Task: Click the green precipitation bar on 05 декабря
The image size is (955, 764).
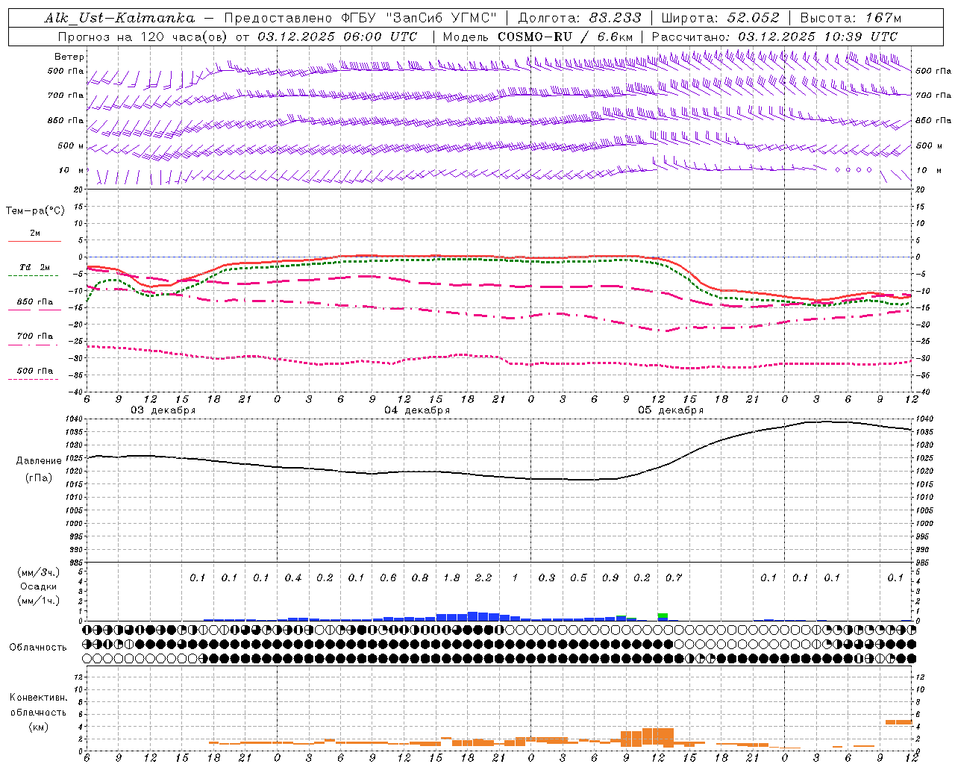Action: pyautogui.click(x=663, y=616)
